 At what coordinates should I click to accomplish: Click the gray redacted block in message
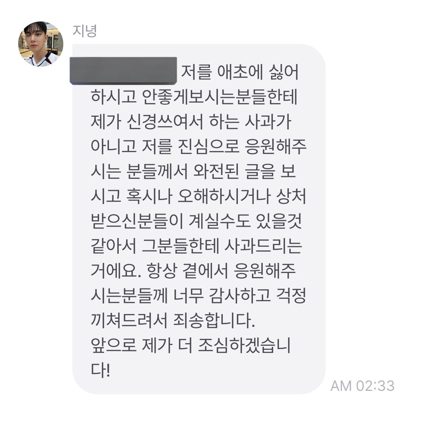tap(123, 70)
